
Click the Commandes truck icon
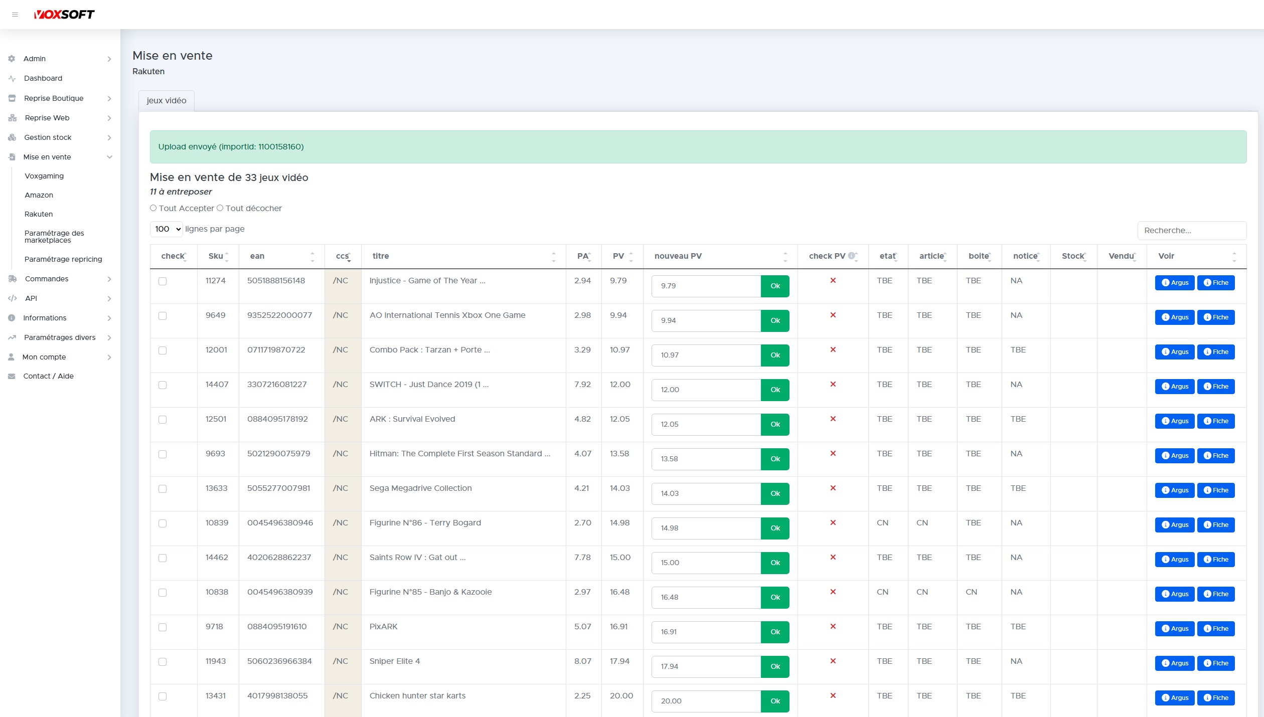tap(13, 279)
